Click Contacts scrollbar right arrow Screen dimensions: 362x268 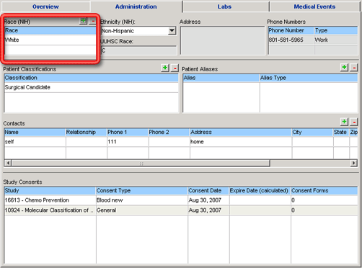pyautogui.click(x=353, y=163)
